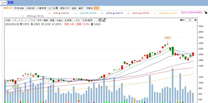208x103 pixels.
Task: Switch to the 籌碼K線 tab
Action: click(x=8, y=8)
